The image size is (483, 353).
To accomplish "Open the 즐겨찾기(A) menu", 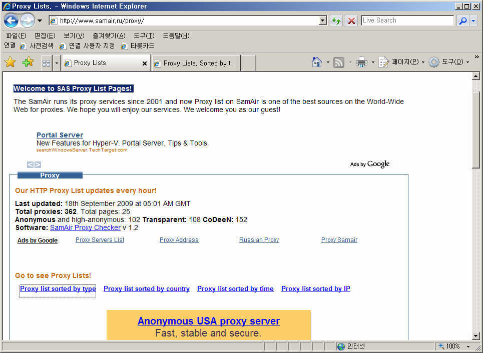I will [109, 35].
